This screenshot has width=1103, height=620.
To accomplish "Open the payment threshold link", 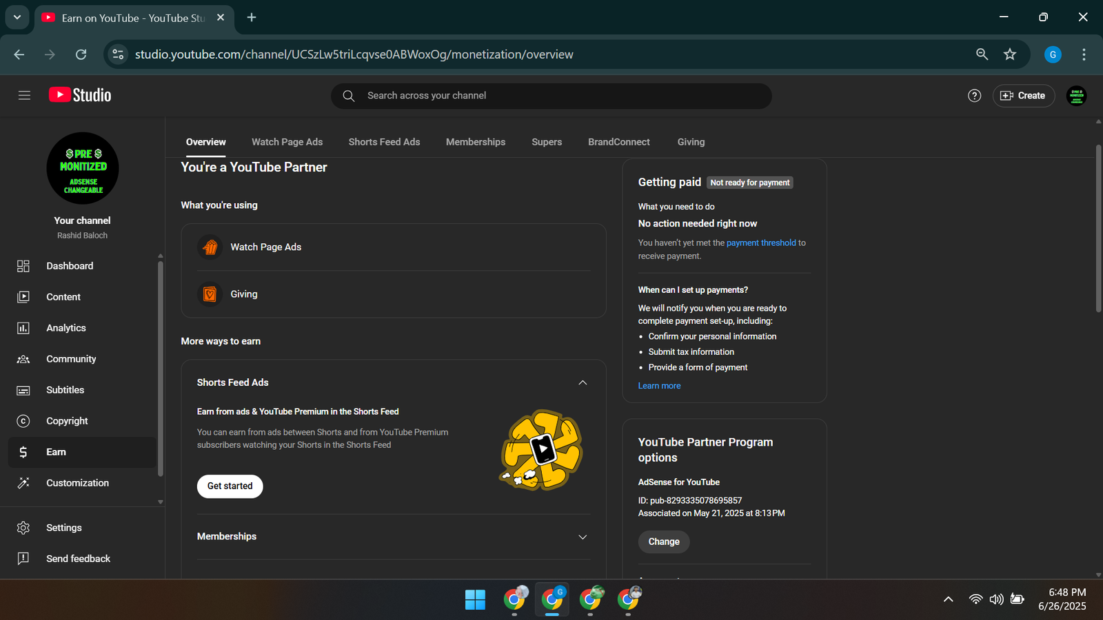I will [x=761, y=242].
